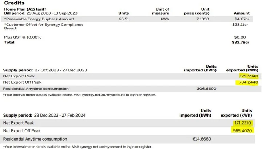Click the highlighted 171.2210 exported value
This screenshot has height=149, width=262.
pyautogui.click(x=242, y=124)
